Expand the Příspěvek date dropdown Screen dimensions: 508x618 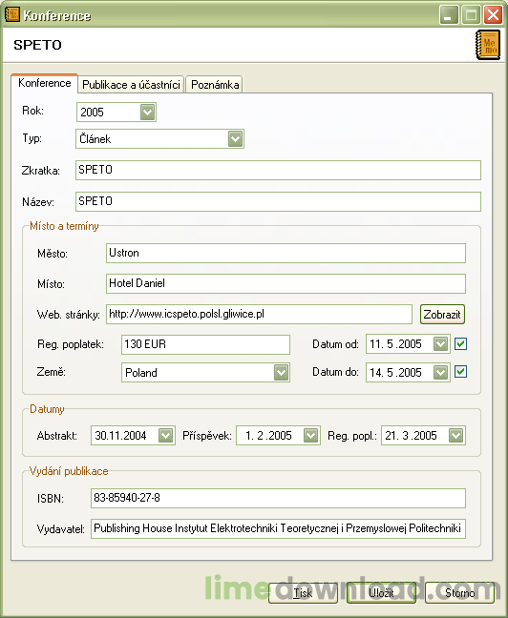pyautogui.click(x=310, y=436)
